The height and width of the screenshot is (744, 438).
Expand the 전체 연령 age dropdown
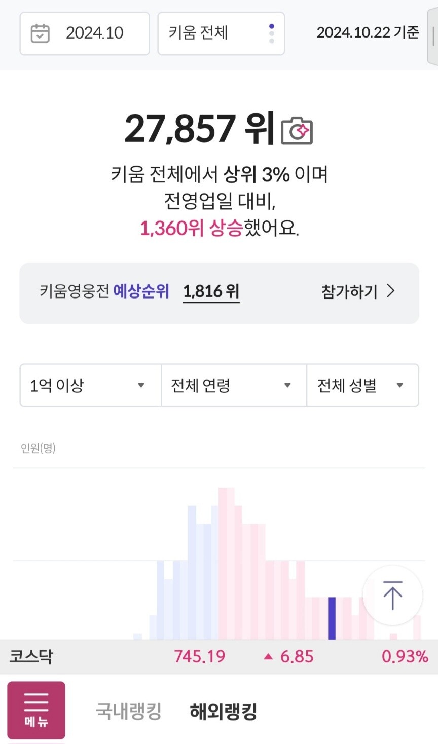(234, 385)
